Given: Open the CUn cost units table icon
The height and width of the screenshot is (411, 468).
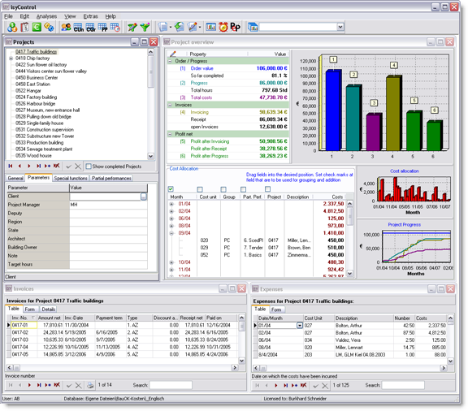Looking at the screenshot, I should click(79, 27).
